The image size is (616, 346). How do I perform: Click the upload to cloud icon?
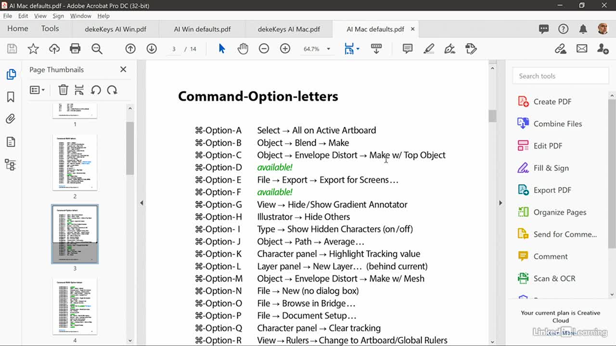54,49
